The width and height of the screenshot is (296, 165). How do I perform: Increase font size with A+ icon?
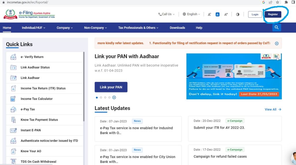pyautogui.click(x=226, y=14)
